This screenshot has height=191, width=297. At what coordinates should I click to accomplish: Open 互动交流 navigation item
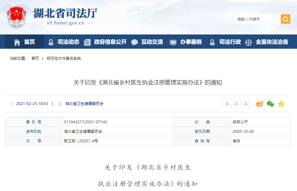click(147, 42)
